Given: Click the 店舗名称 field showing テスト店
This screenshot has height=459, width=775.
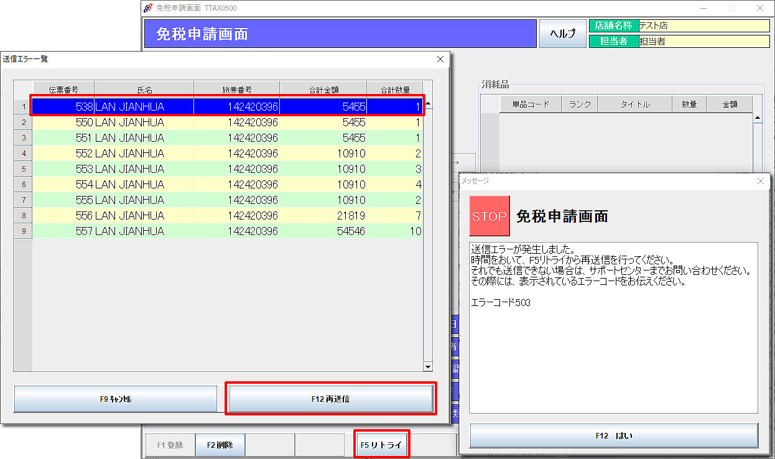Looking at the screenshot, I should (703, 26).
